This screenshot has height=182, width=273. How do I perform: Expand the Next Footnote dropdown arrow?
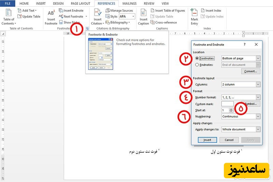(86, 16)
